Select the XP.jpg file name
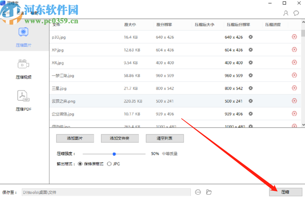This screenshot has width=305, height=200. 58,50
